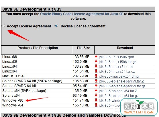The width and height of the screenshot is (159, 117).
Task: Click download icon for solaris-x64.tar.Z
Action: point(96,91)
